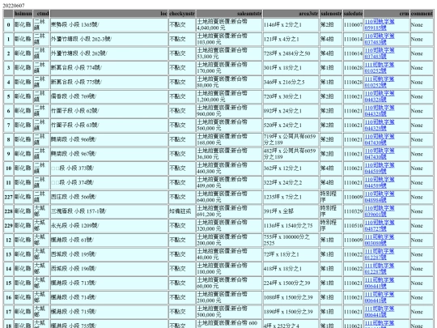Select the '小段 1365號' location cell
The width and height of the screenshot is (437, 328).
coord(109,25)
